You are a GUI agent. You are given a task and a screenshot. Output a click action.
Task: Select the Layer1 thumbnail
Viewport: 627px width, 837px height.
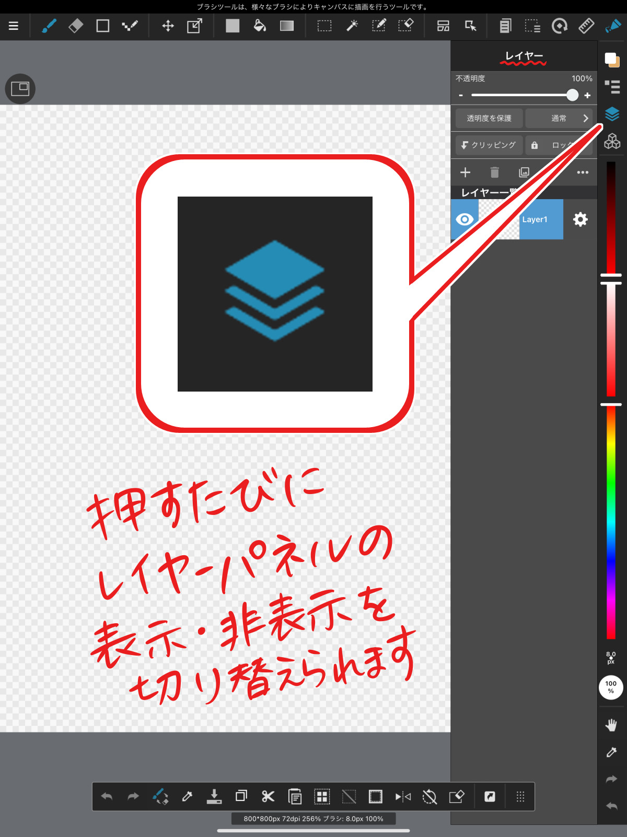(x=499, y=220)
